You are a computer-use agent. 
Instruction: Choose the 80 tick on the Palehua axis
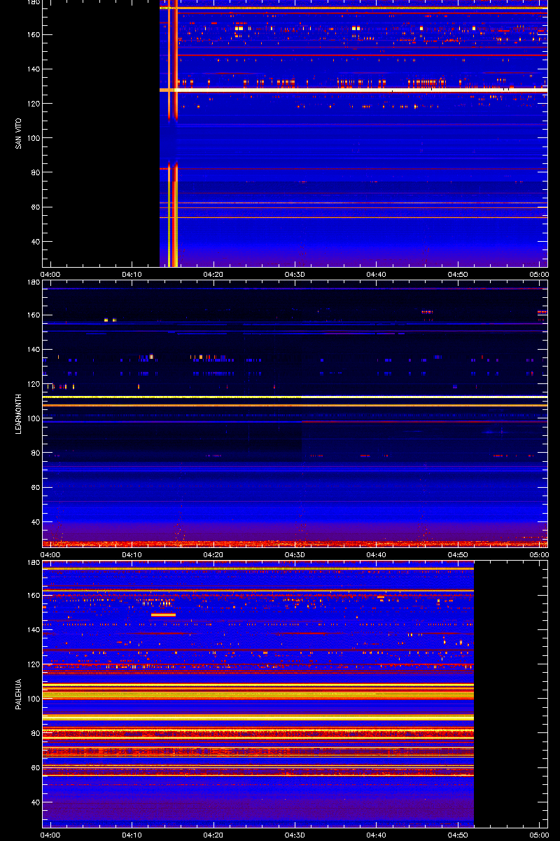35,733
